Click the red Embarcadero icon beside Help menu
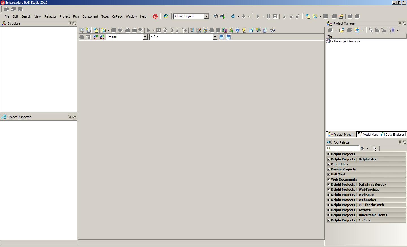Viewport: 407px width, 247px height. [155, 16]
